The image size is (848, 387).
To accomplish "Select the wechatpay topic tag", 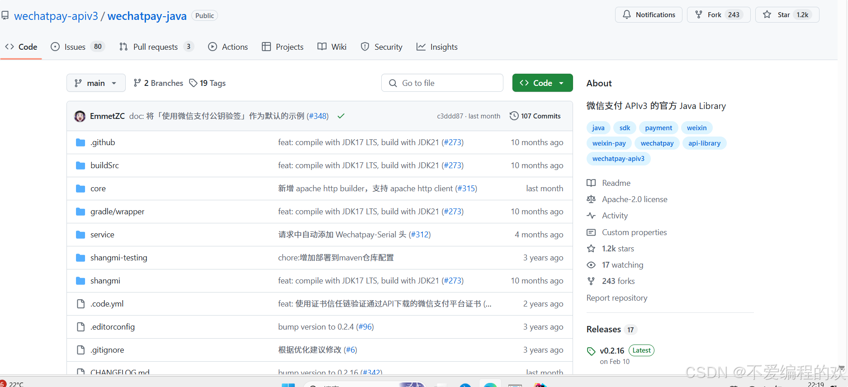I will (657, 143).
